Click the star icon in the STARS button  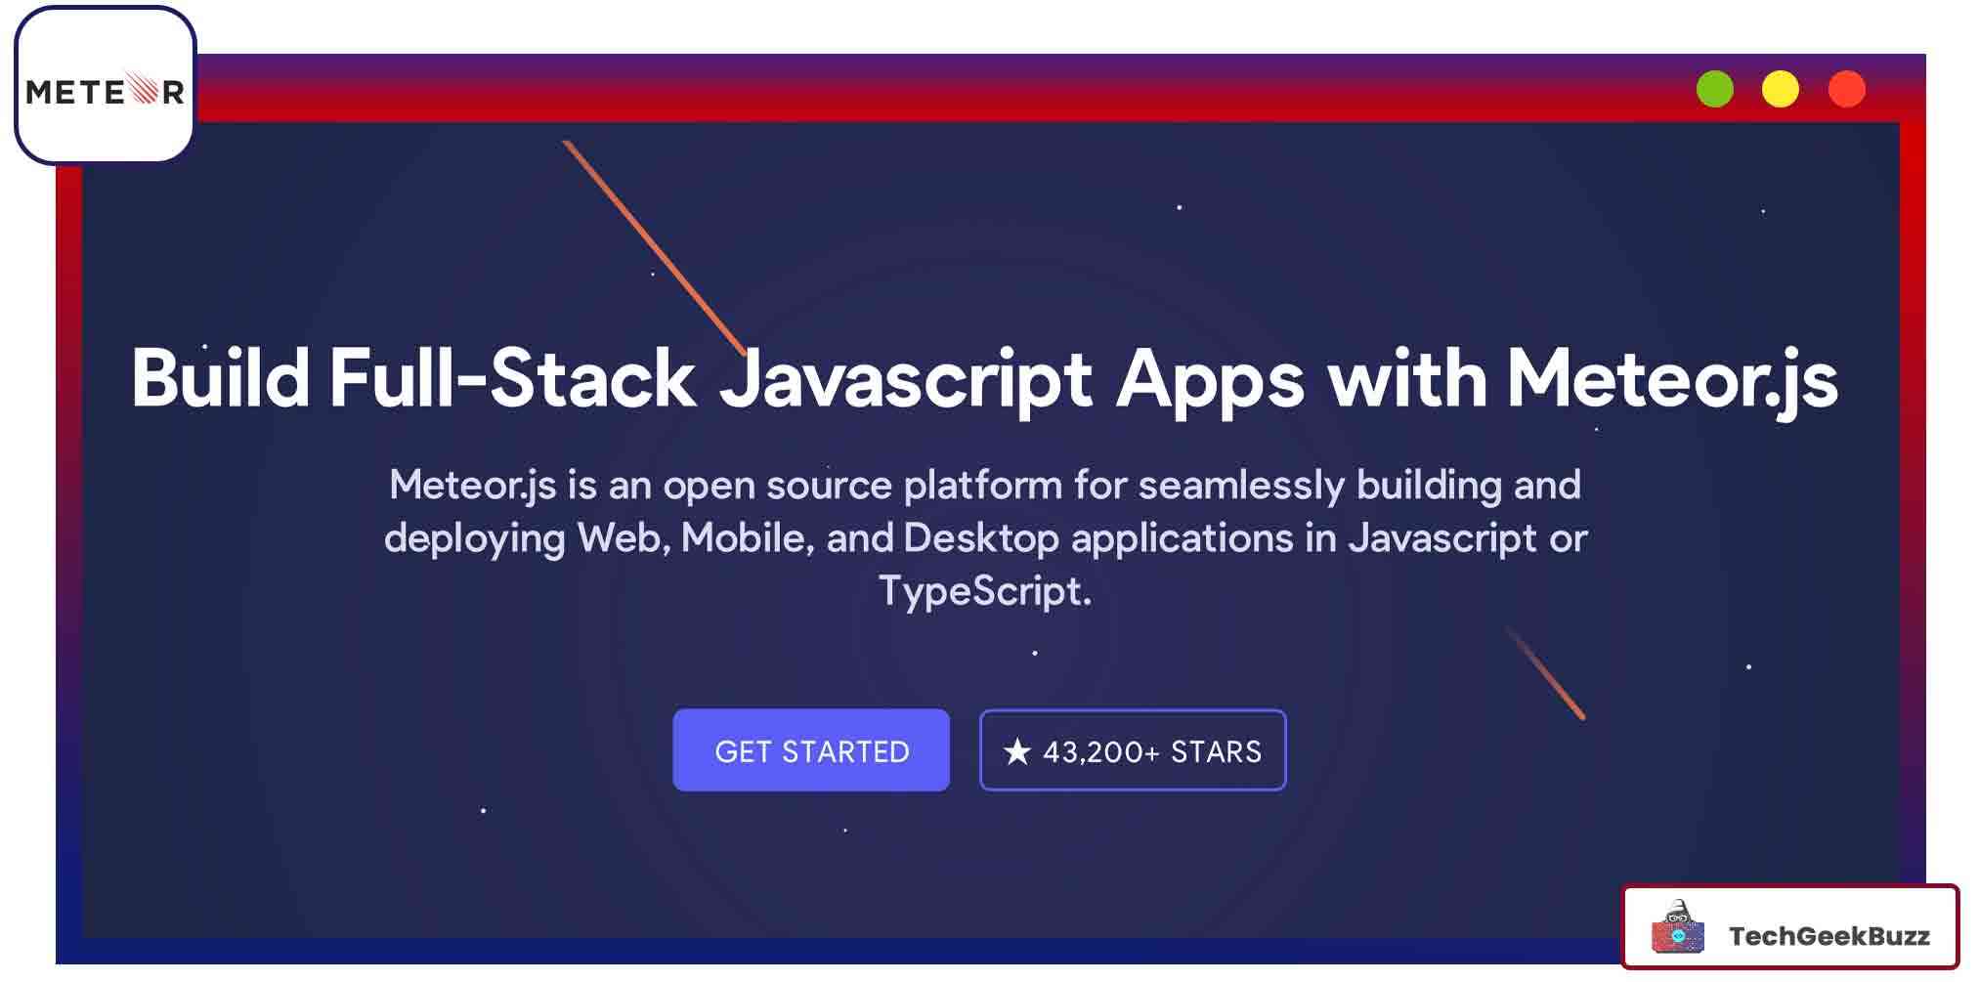pos(1017,750)
